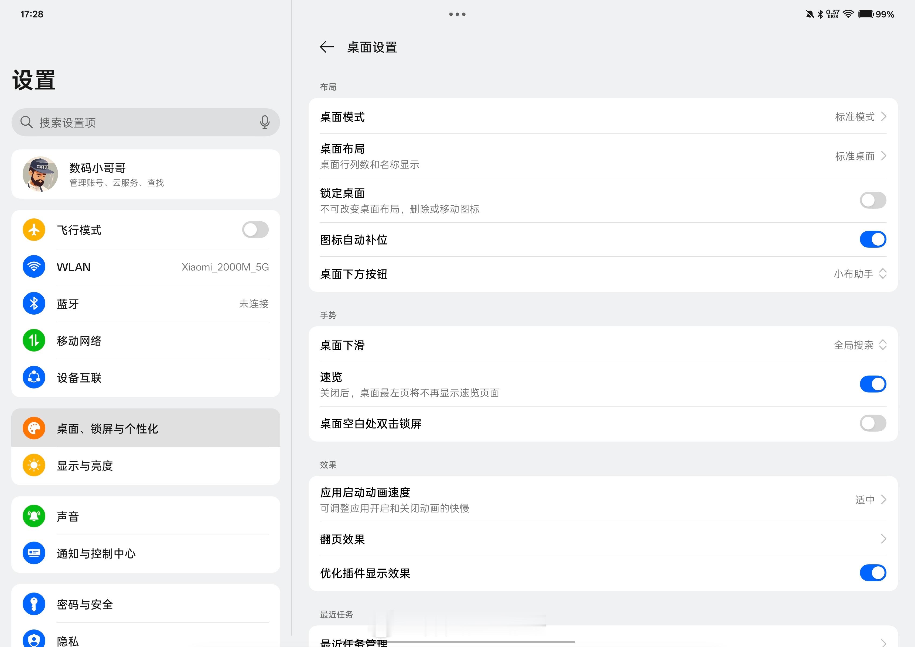915x647 pixels.
Task: Click the orange 飞行模式 airplane icon
Action: pyautogui.click(x=34, y=230)
